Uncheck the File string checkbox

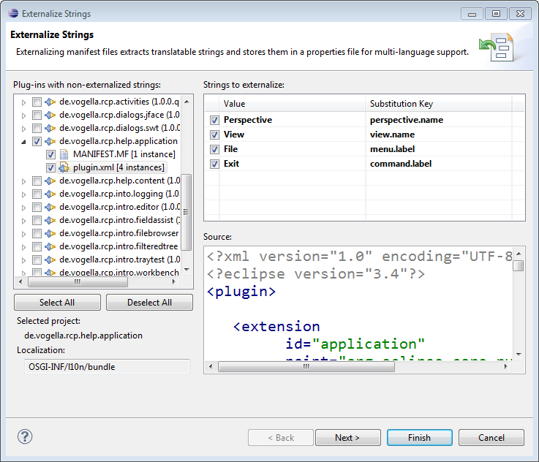click(x=214, y=149)
